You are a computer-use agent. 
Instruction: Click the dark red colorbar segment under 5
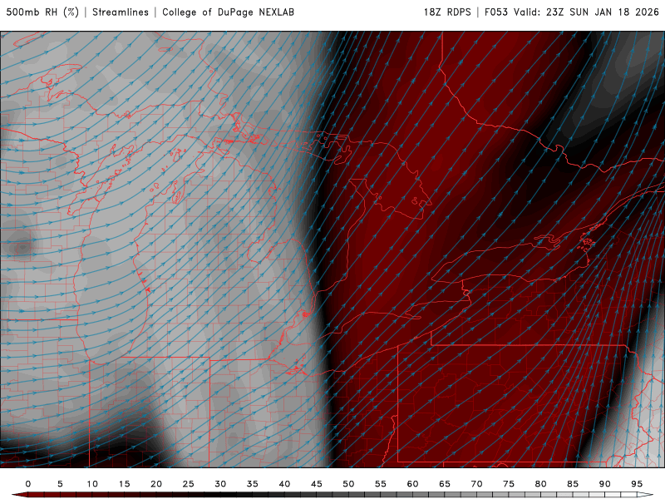[68, 495]
